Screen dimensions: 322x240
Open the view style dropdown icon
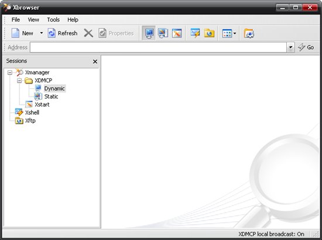coord(229,33)
